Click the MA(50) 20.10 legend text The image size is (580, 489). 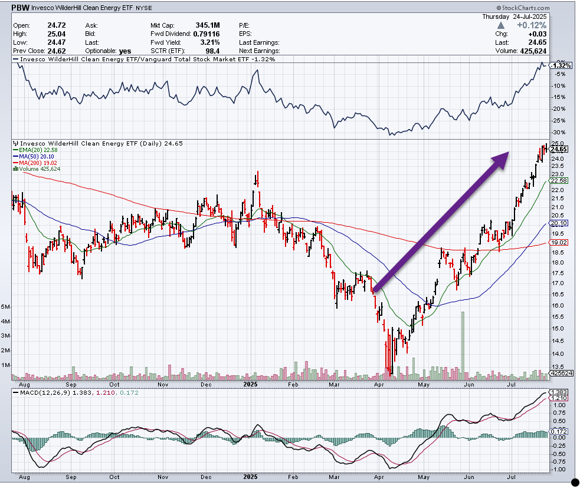pyautogui.click(x=36, y=157)
